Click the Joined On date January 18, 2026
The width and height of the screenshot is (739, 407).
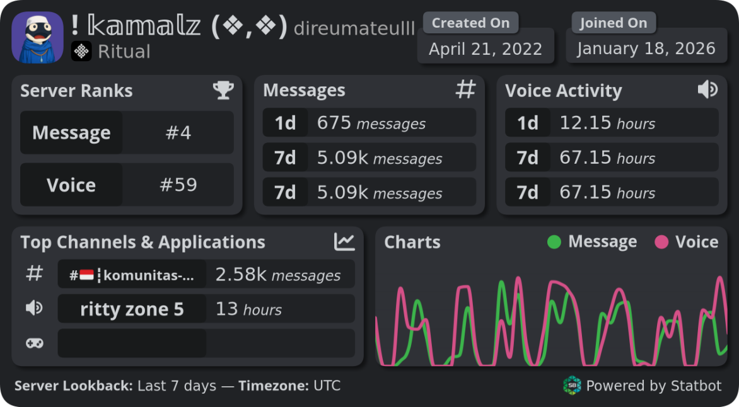tap(646, 49)
